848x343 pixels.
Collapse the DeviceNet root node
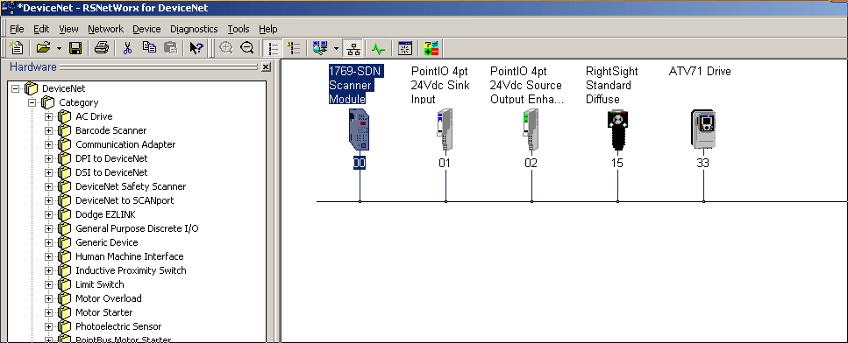click(x=15, y=88)
